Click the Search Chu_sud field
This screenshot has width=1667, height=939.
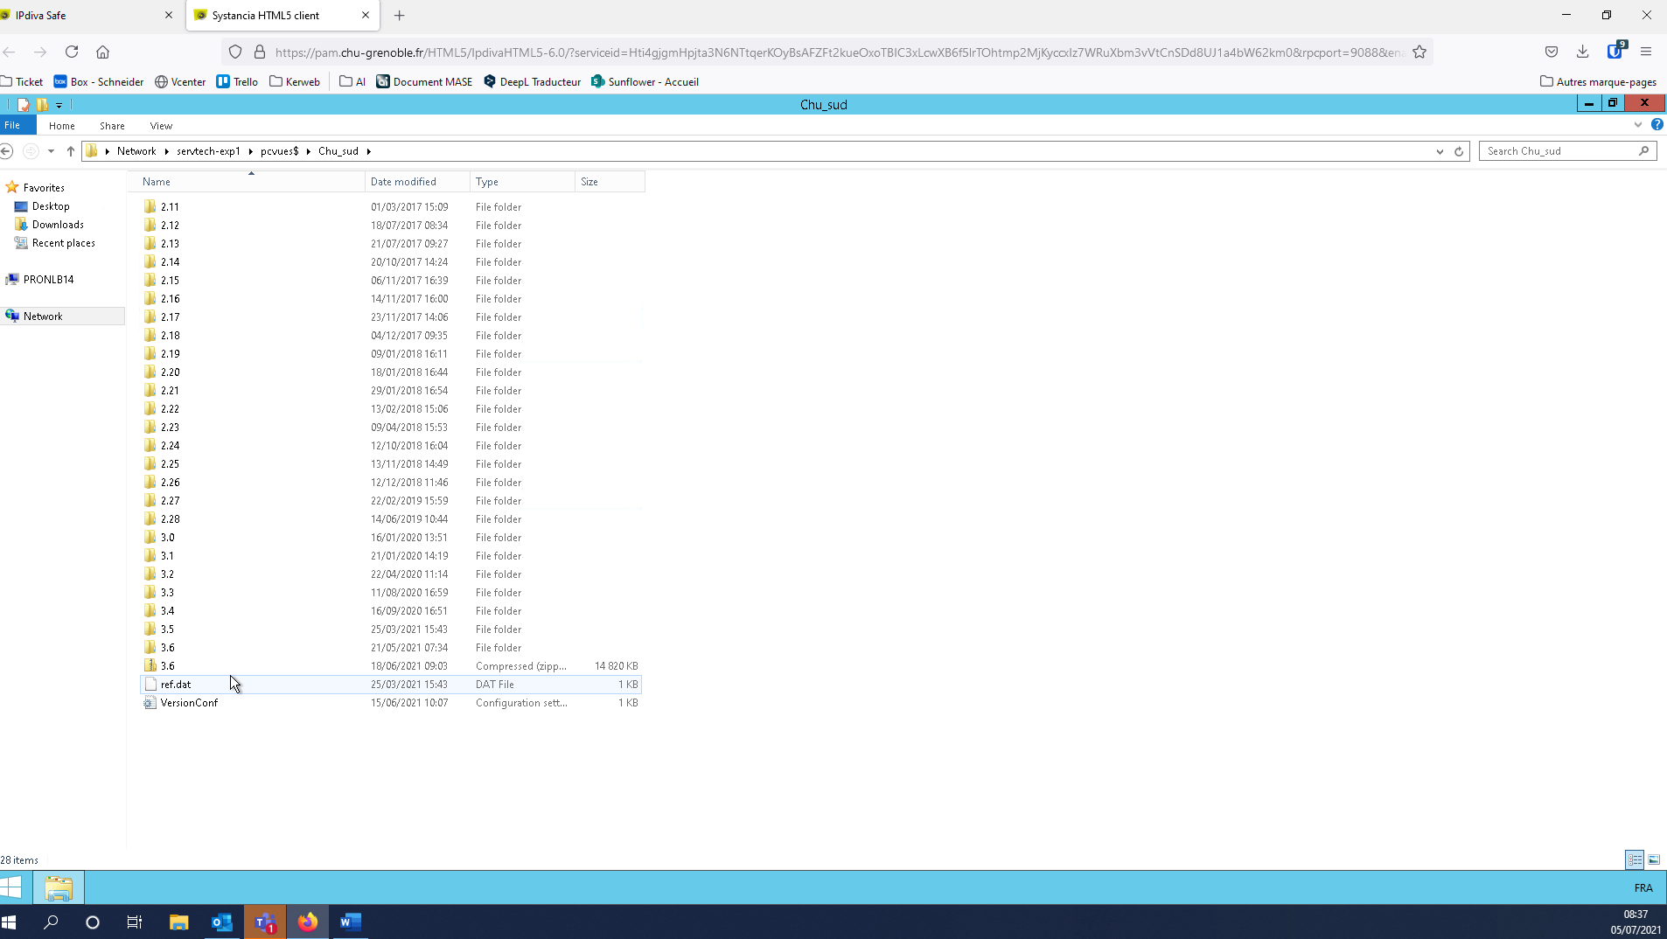[1559, 151]
